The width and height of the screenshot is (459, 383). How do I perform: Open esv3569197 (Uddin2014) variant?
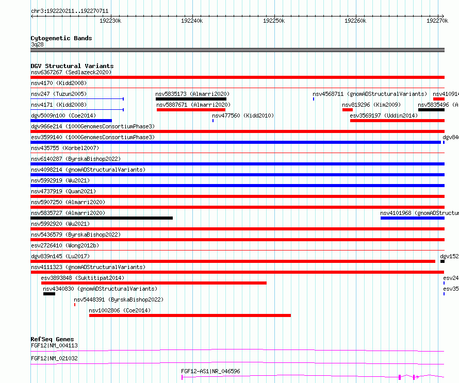tap(384, 115)
